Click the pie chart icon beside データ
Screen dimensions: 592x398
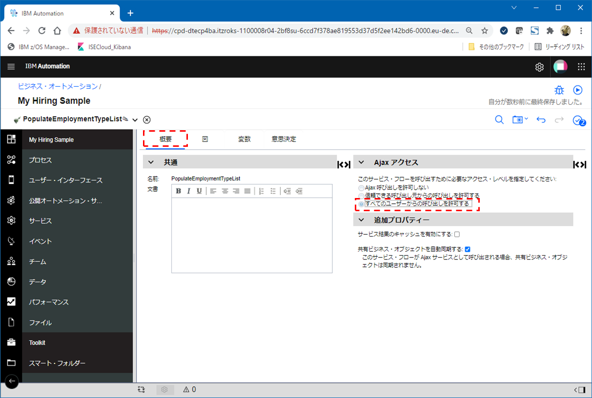pos(11,282)
